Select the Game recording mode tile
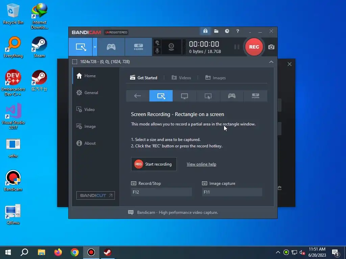This screenshot has height=259, width=346. (x=232, y=96)
